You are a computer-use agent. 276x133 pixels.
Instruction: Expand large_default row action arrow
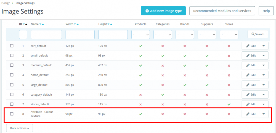[x=264, y=85]
